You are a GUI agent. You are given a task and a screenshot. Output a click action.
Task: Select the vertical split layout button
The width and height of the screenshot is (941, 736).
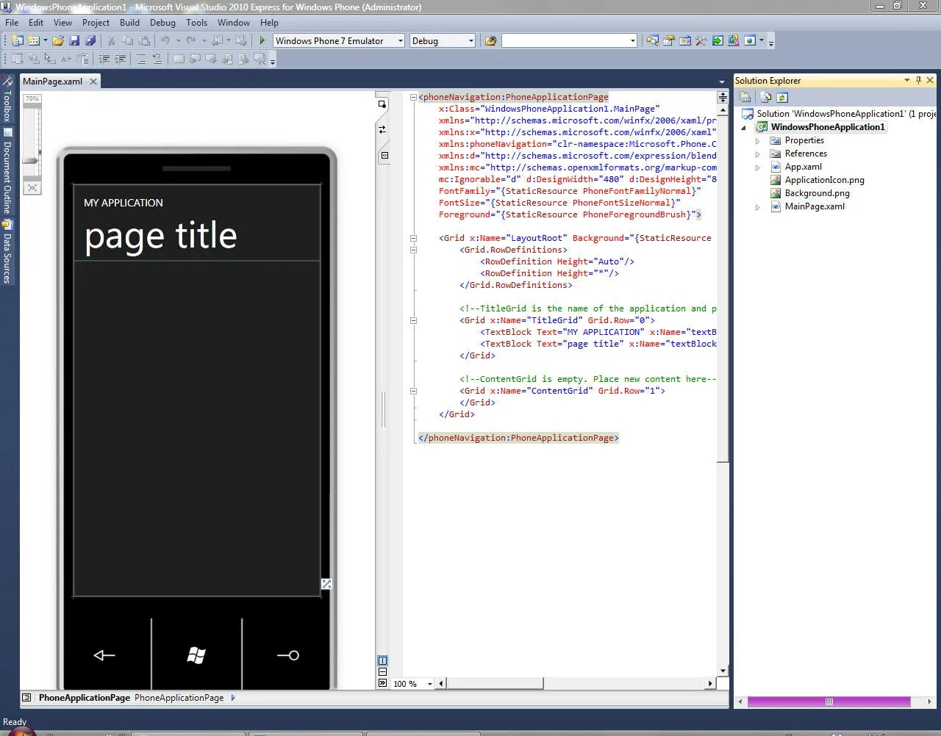point(382,660)
